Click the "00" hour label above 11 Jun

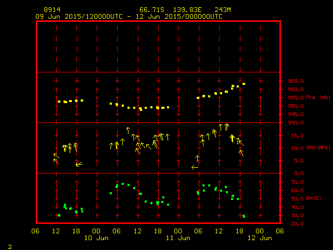178,231
